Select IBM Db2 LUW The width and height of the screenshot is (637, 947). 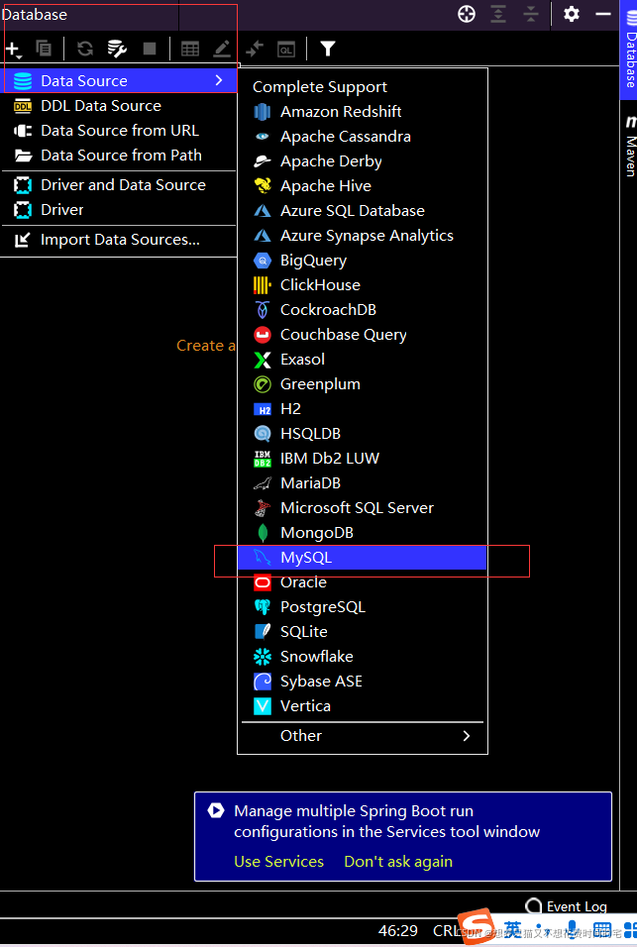(363, 459)
